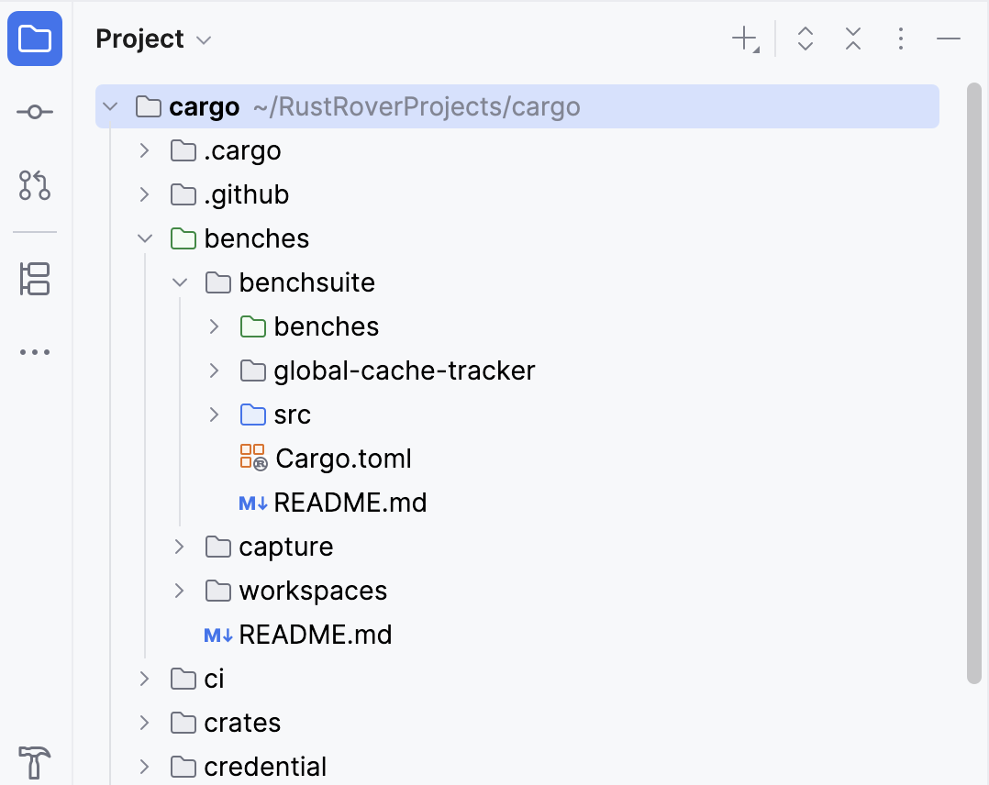Image resolution: width=989 pixels, height=785 pixels.
Task: Open the Structure tool window
Action: 34,279
